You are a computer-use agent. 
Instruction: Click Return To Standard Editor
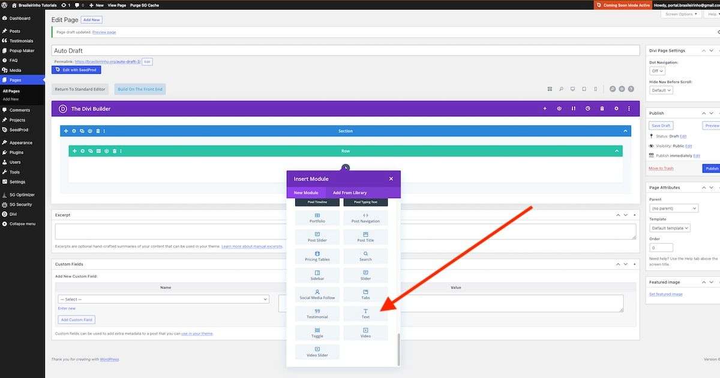coord(80,89)
